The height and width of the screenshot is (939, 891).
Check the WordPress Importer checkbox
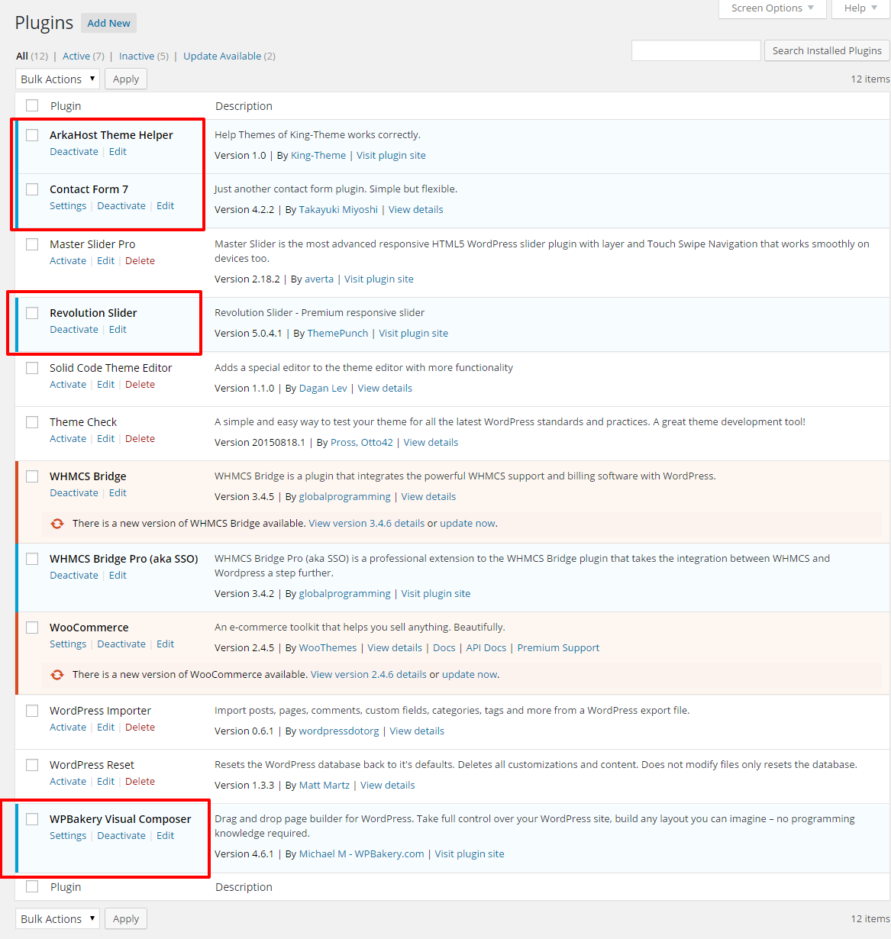[x=32, y=711]
